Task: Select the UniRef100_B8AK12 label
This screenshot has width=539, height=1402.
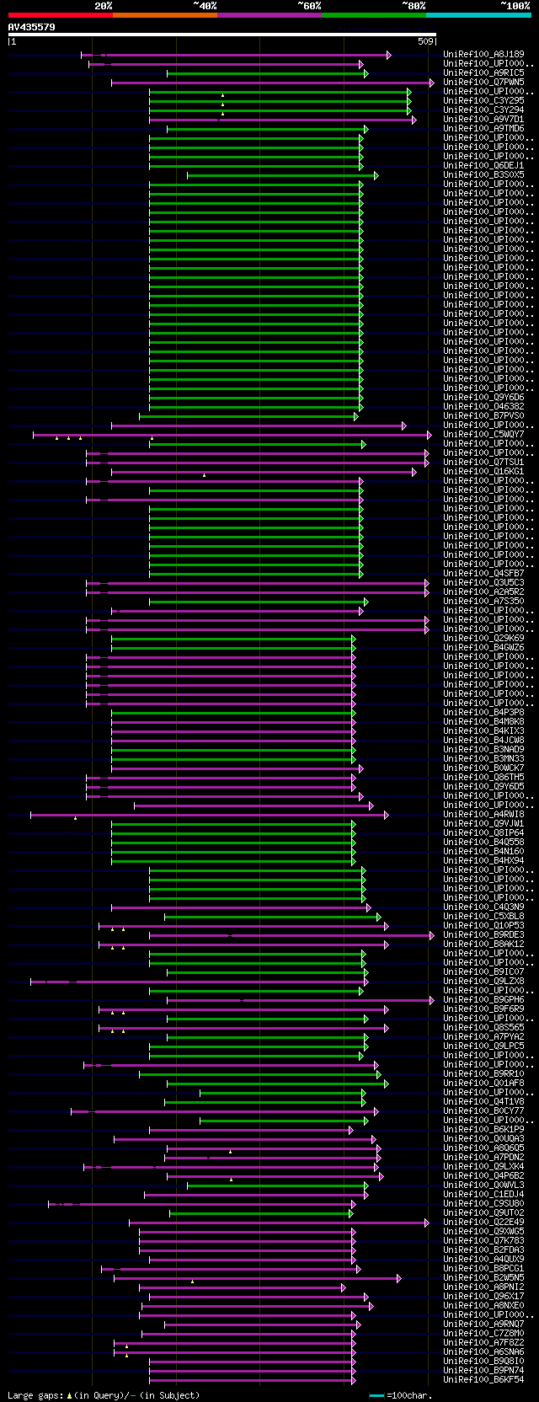Action: (483, 944)
